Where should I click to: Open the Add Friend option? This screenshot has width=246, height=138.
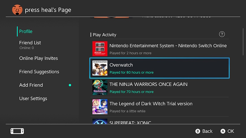(x=31, y=85)
